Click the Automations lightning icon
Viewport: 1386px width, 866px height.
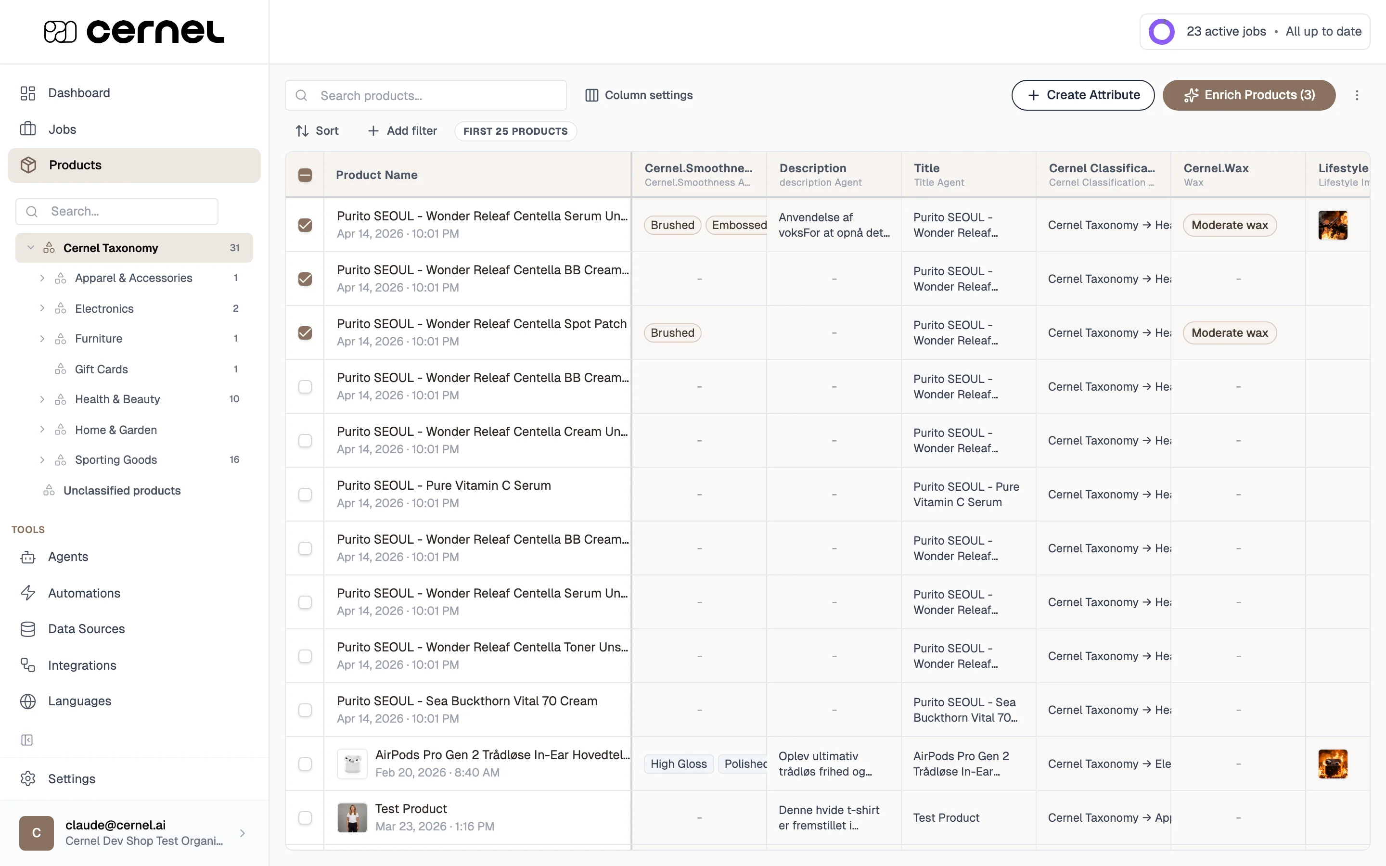click(x=27, y=593)
